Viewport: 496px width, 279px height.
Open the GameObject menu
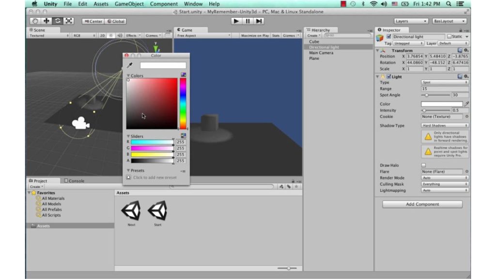pos(129,4)
